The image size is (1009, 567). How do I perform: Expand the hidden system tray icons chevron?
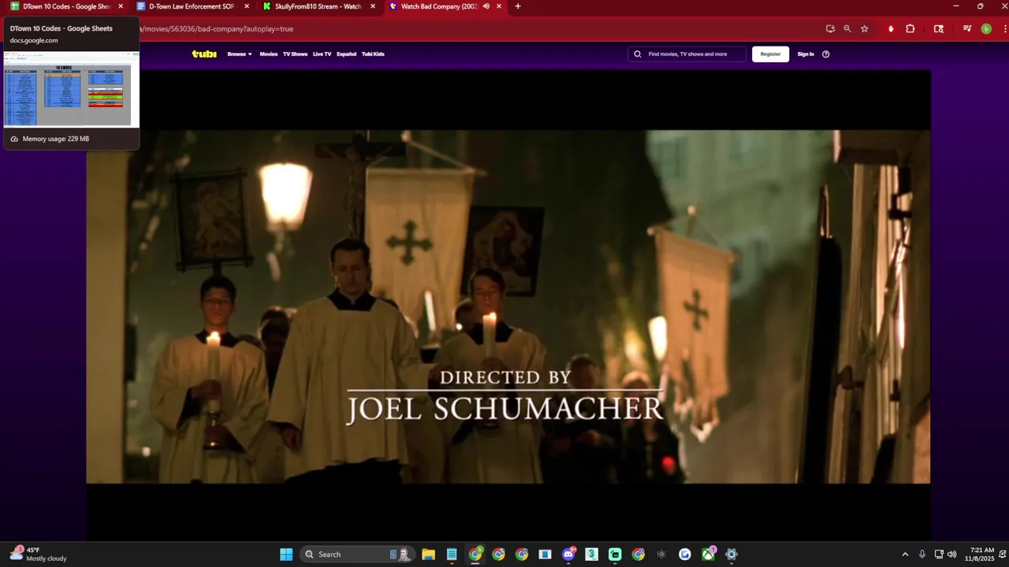click(905, 554)
